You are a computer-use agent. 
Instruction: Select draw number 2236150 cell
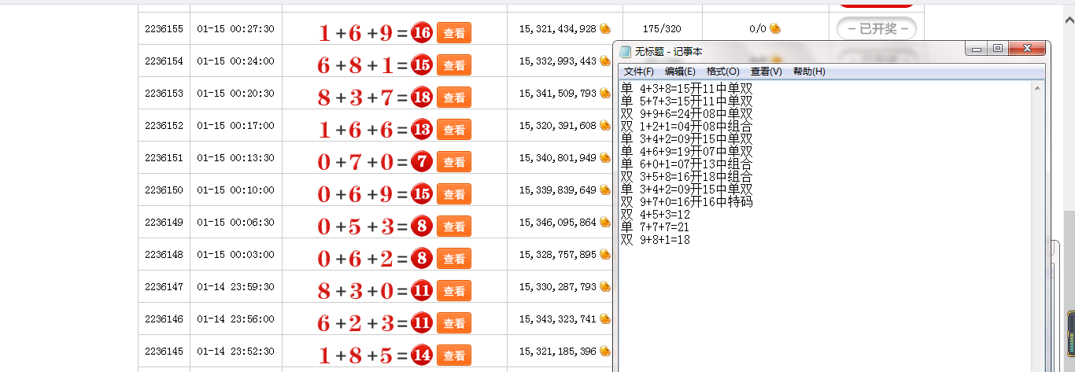point(164,190)
